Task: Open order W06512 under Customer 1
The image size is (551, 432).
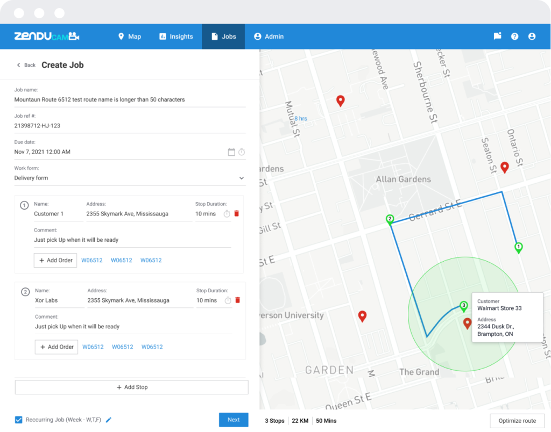Action: 91,260
